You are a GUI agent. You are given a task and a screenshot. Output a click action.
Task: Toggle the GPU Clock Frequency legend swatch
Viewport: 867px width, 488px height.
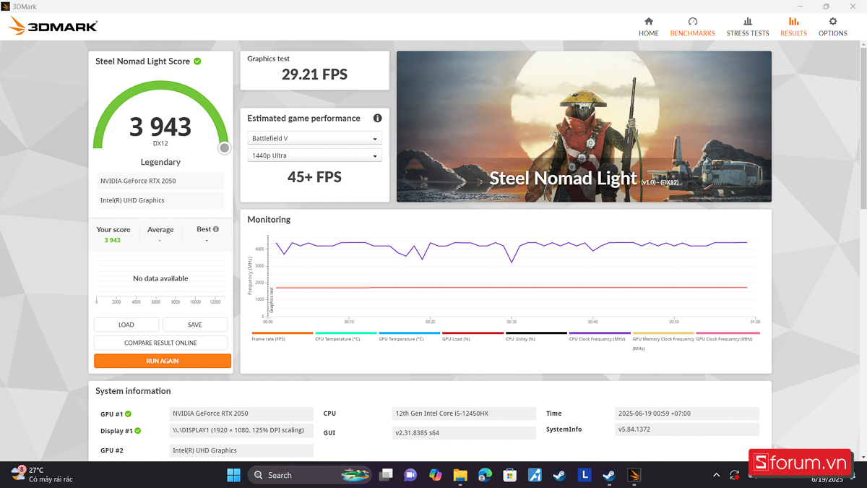pos(728,333)
